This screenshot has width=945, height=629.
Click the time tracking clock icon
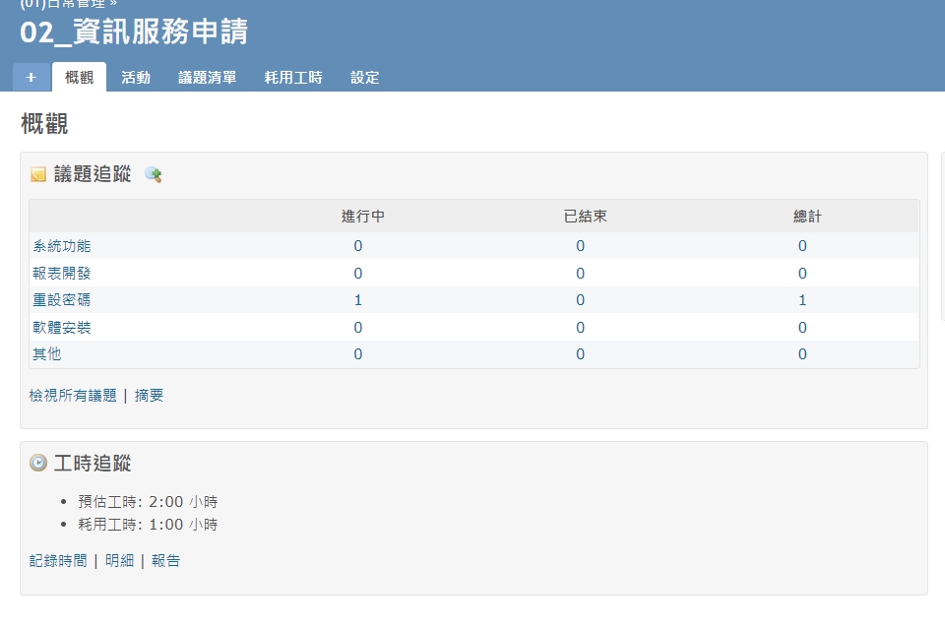coord(38,463)
